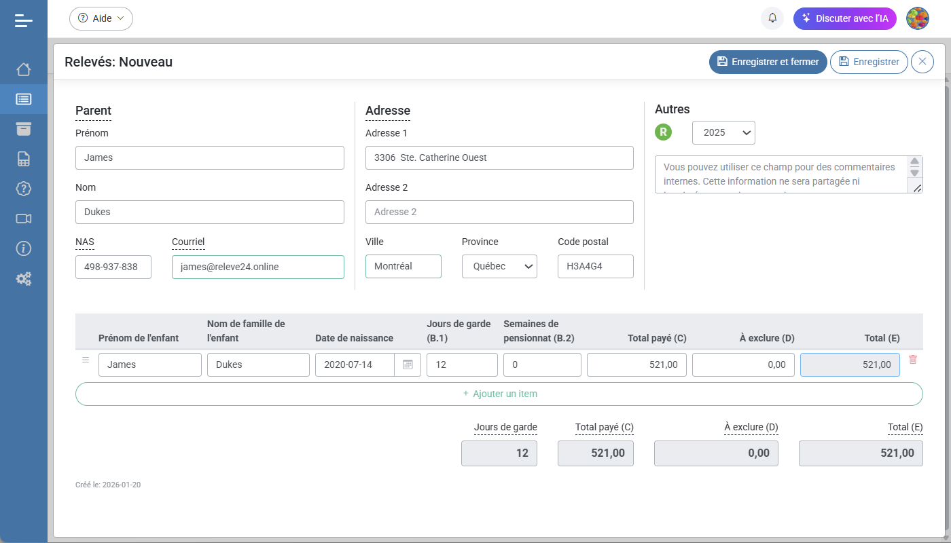Screen dimensions: 951x543
Task: Click Enregistrer et fermer button
Action: pyautogui.click(x=768, y=62)
